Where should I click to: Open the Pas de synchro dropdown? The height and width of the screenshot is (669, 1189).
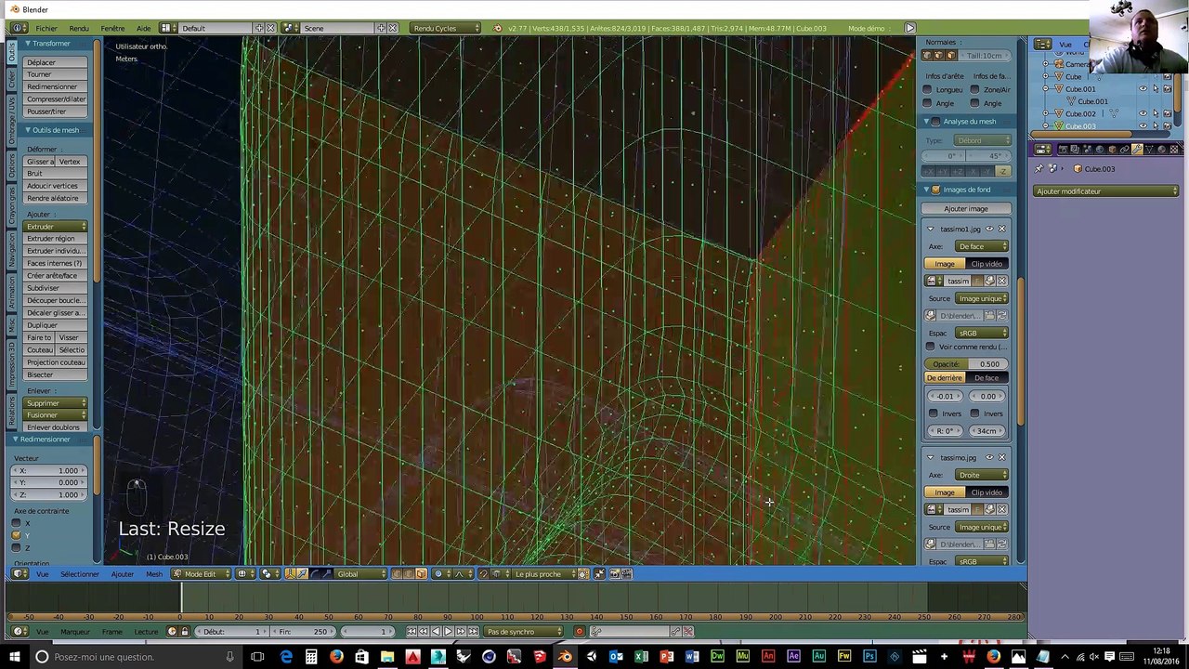pos(524,632)
